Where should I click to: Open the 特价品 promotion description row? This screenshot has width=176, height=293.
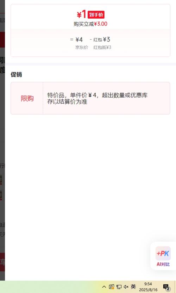coord(106,98)
